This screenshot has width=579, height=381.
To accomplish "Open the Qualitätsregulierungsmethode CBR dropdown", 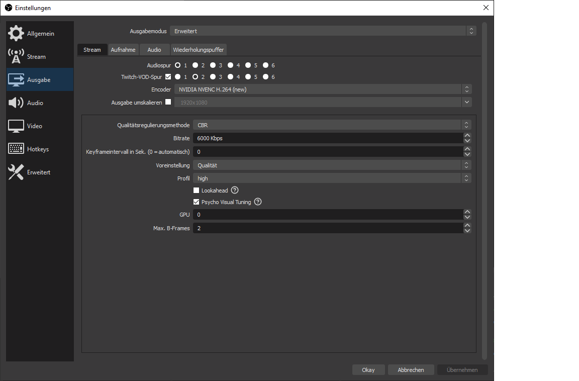I will [332, 125].
